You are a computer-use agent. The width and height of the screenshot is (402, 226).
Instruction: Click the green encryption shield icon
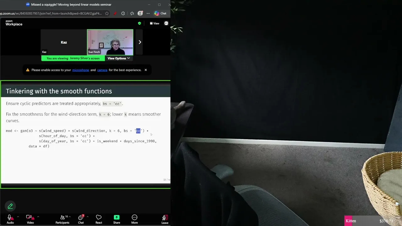139,23
